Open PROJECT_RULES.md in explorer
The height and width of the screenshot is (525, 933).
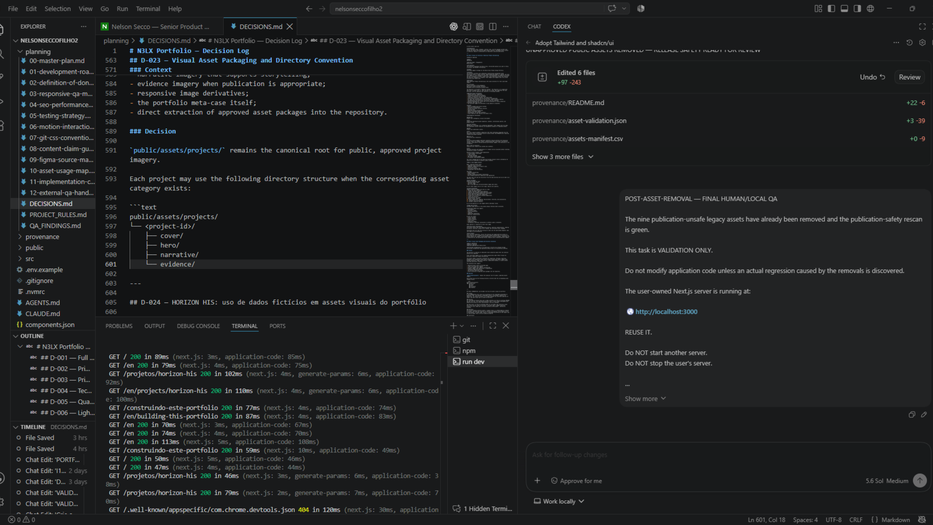58,215
